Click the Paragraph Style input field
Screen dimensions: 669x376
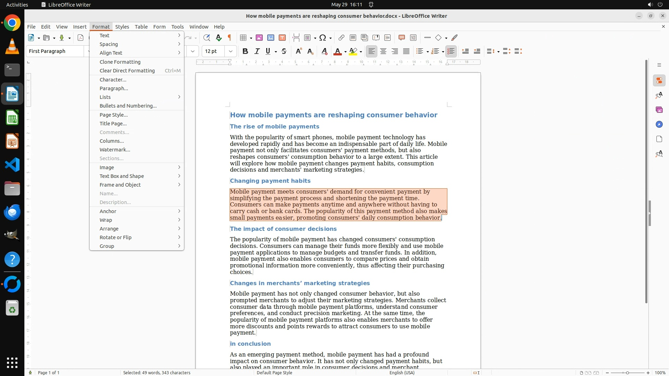tap(55, 51)
